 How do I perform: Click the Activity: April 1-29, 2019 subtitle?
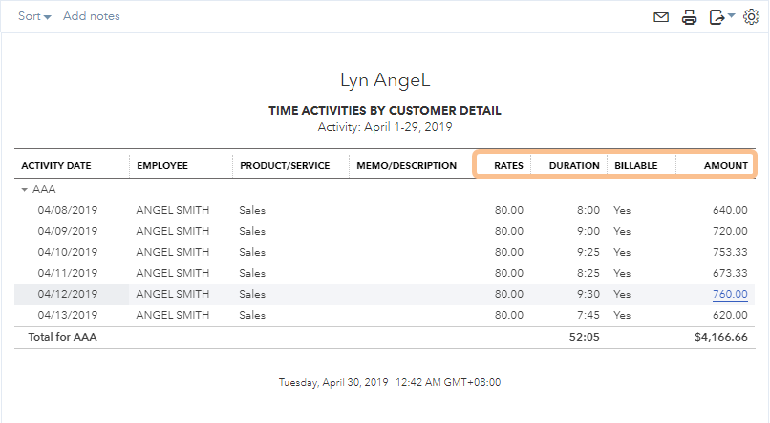coord(385,127)
